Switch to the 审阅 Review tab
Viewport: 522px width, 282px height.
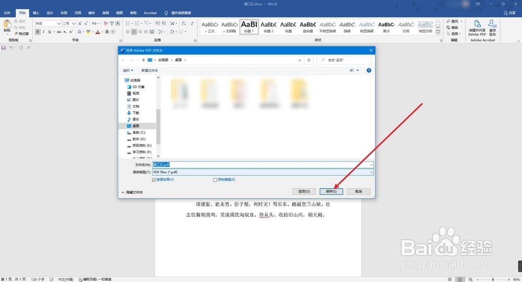click(x=105, y=13)
